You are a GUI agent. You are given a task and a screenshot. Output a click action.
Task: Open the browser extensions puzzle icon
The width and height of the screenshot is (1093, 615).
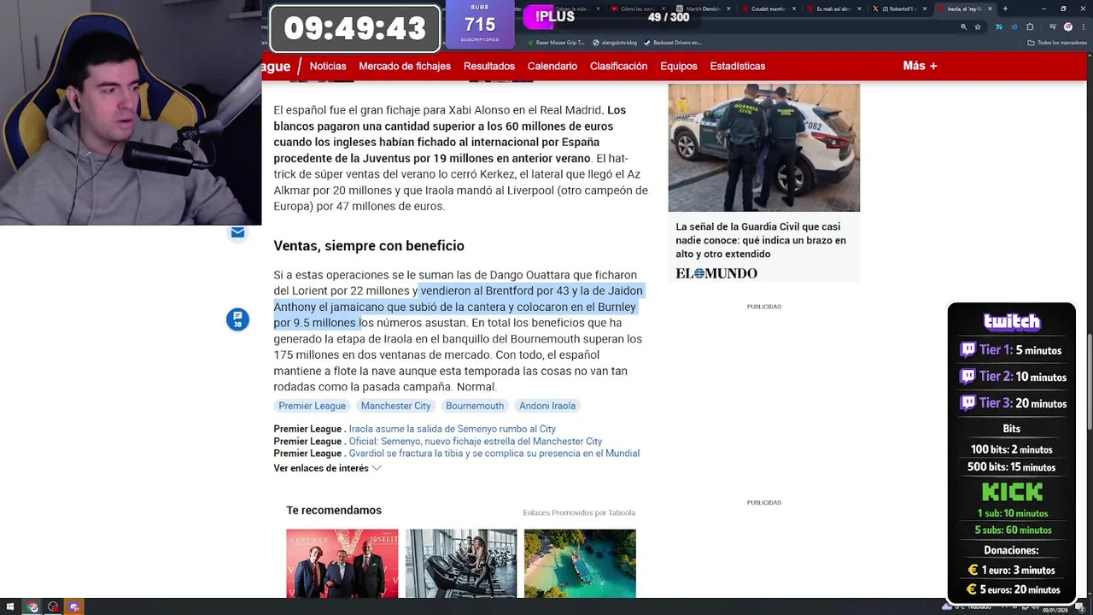pos(1030,26)
